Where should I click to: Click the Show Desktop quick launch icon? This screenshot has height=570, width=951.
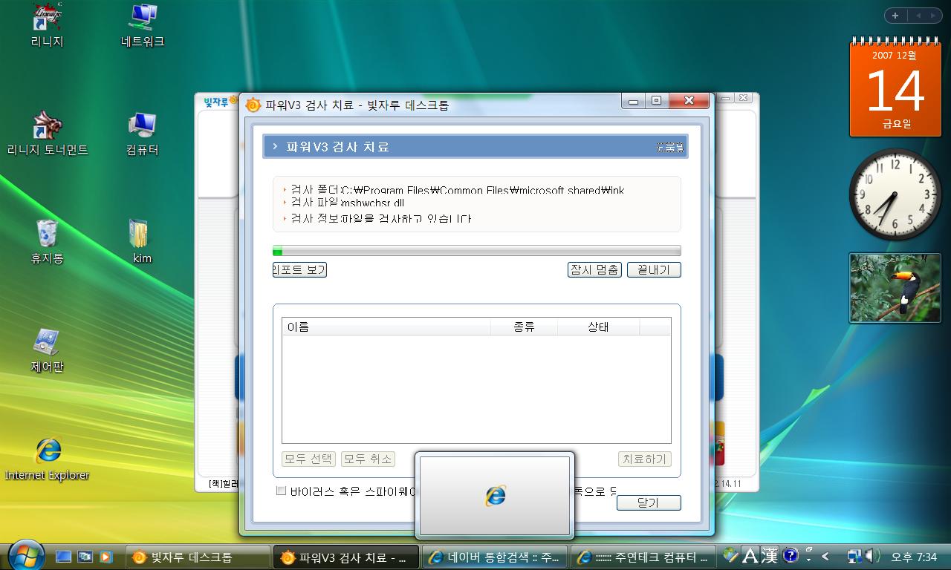tap(64, 556)
